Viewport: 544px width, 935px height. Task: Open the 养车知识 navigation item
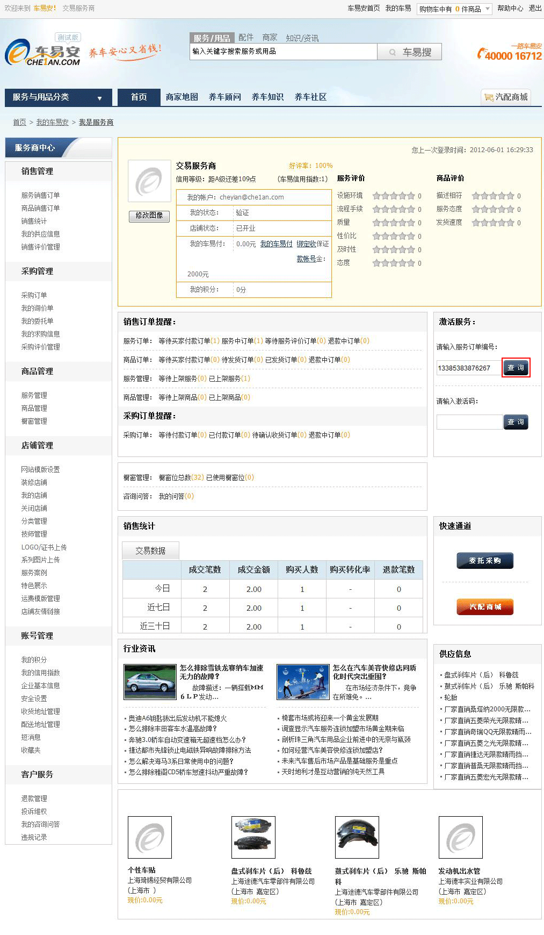[x=268, y=97]
